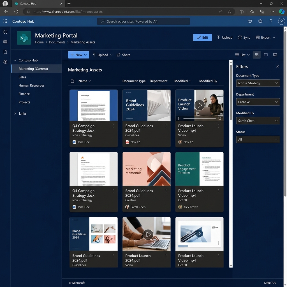Open browser more options ellipsis
This screenshot has width=287, height=287.
point(272,11)
